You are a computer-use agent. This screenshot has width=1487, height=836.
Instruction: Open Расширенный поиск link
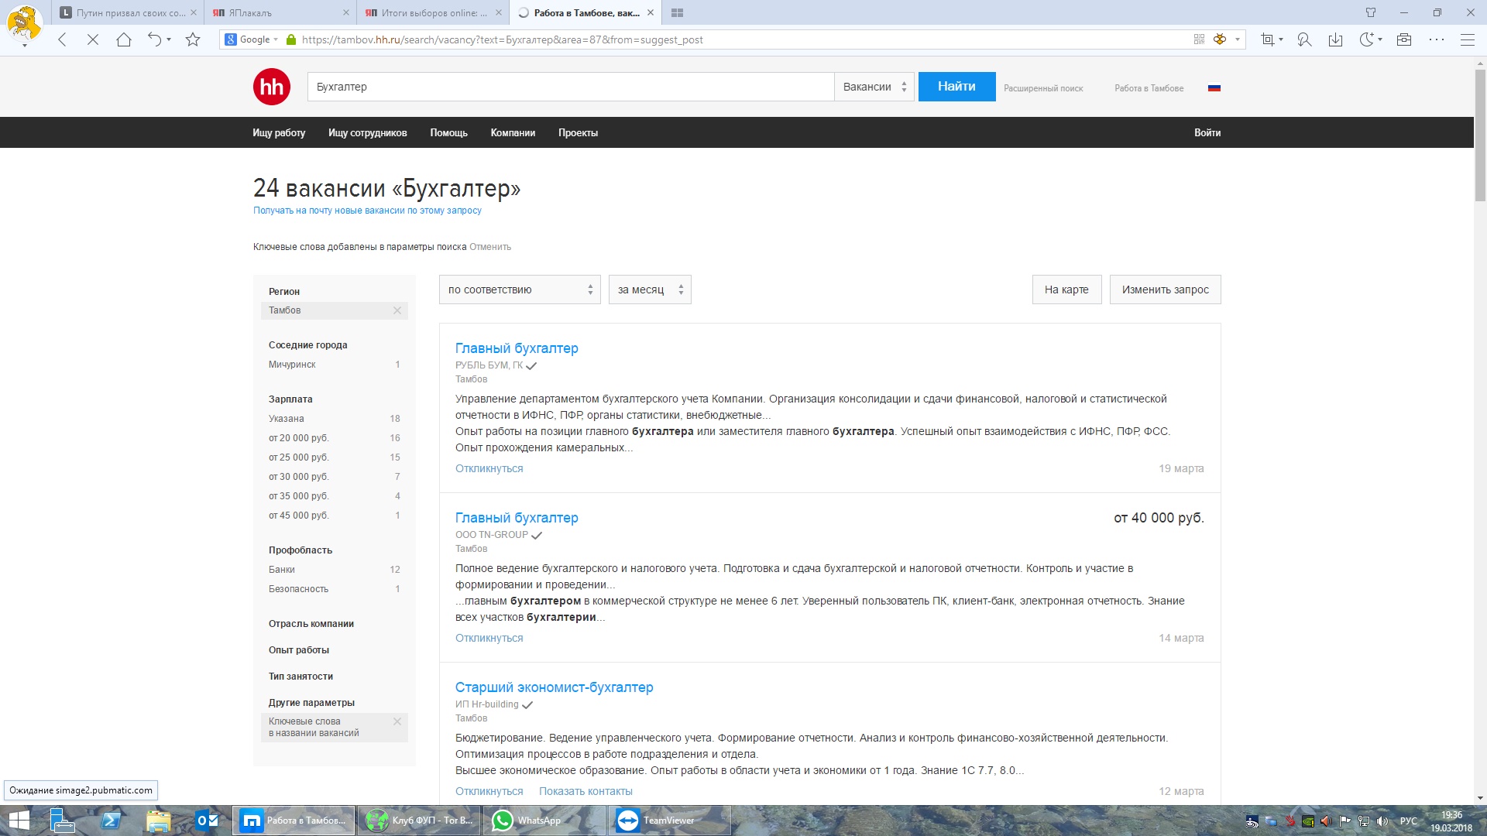pos(1043,88)
